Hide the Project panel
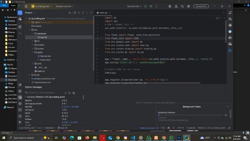Viewport: 250px width, 141px height. click(x=91, y=13)
